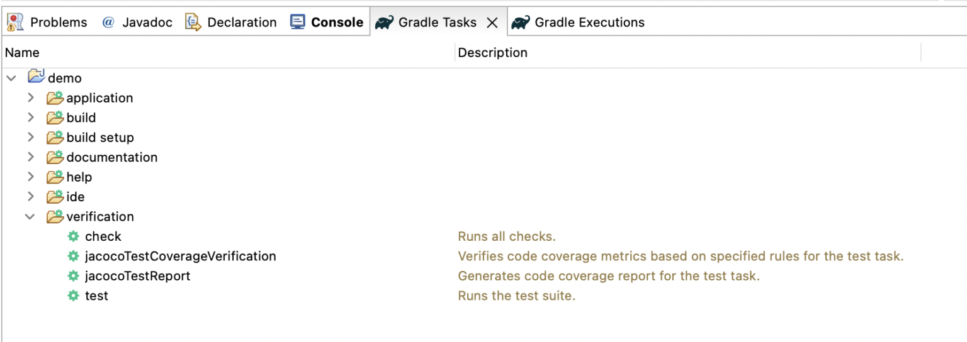The width and height of the screenshot is (967, 342).
Task: Open the Problems tab
Action: (x=47, y=23)
